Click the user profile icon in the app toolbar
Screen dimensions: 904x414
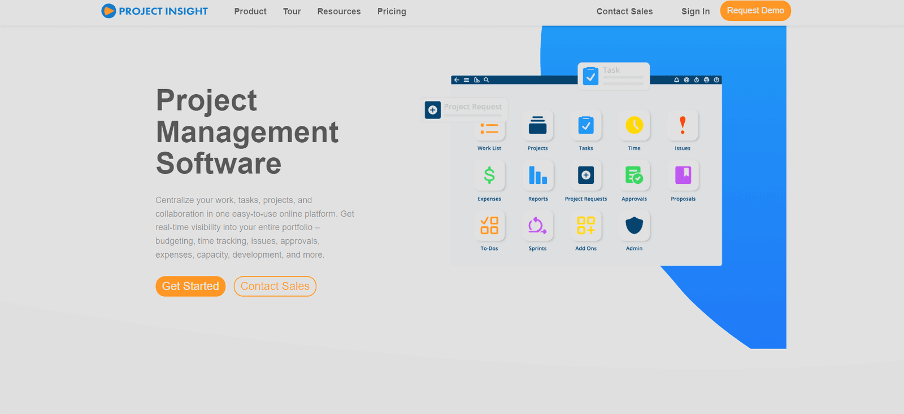(686, 80)
